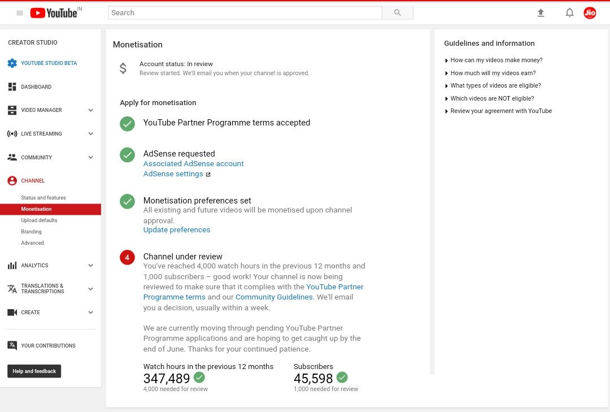Open the Associated AdSense account link
Image resolution: width=610 pixels, height=412 pixels.
pos(193,164)
